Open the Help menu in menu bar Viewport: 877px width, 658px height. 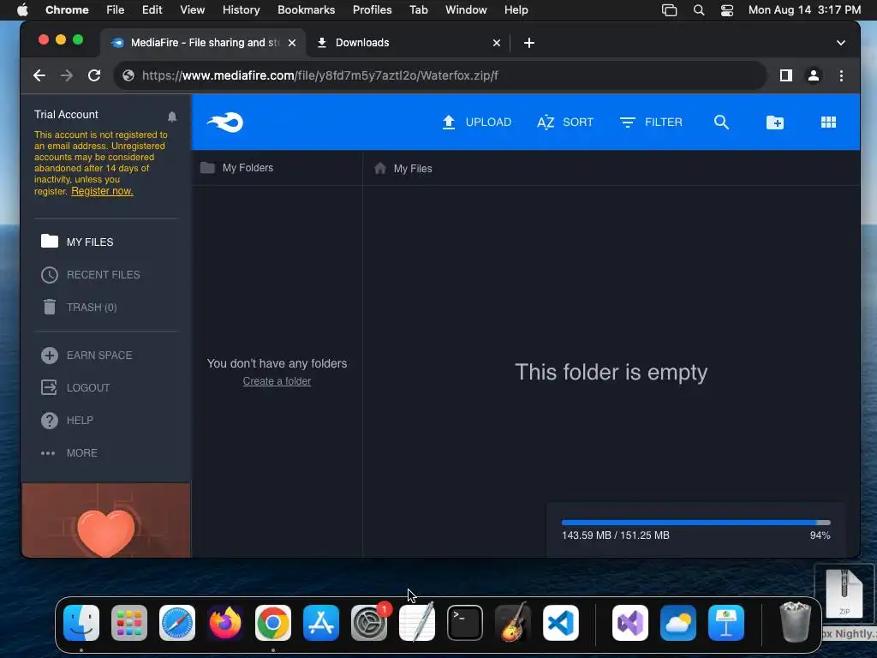(x=516, y=9)
